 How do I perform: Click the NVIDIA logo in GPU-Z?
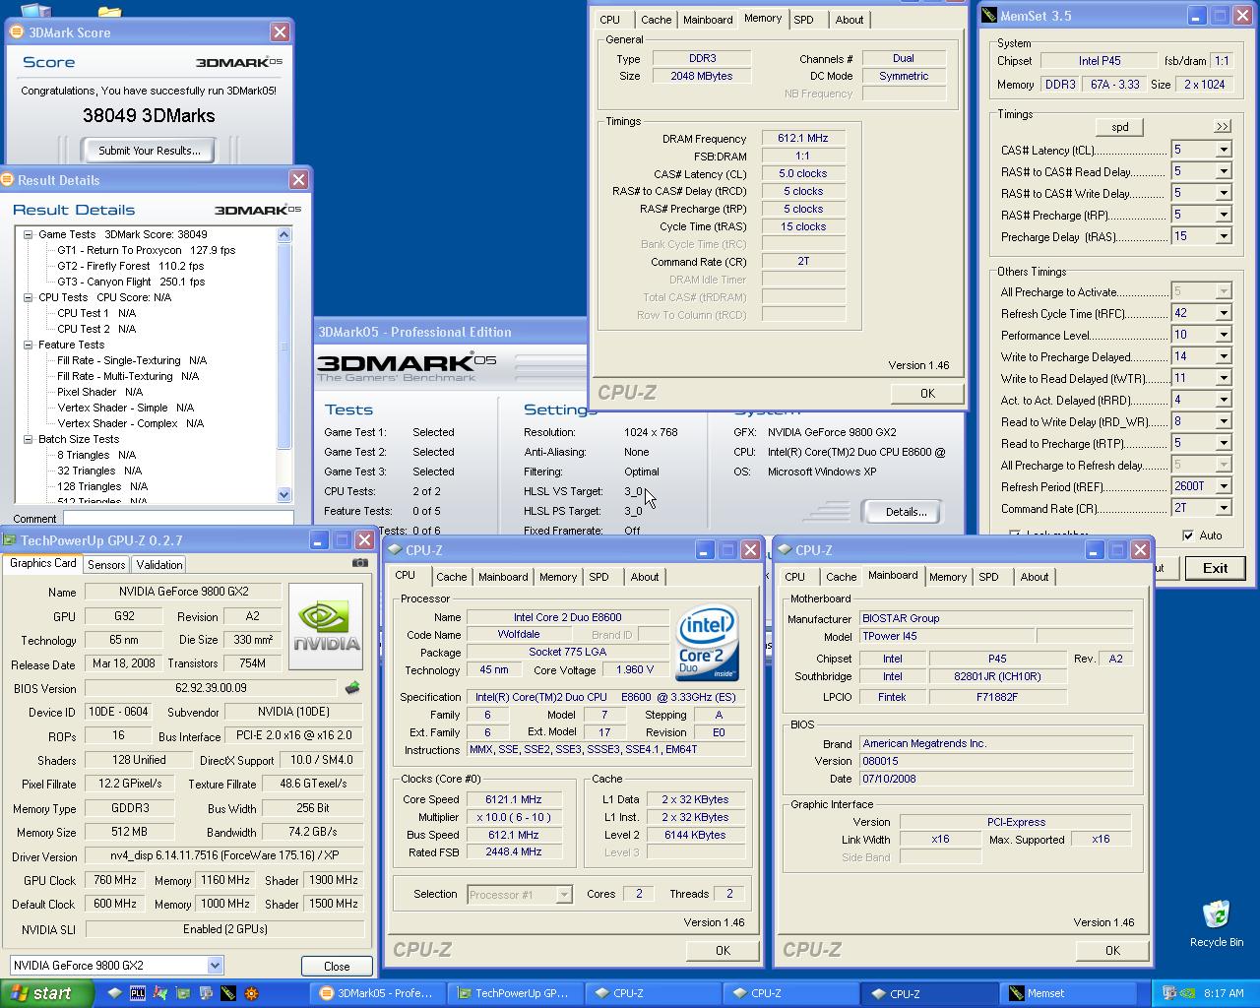click(327, 626)
